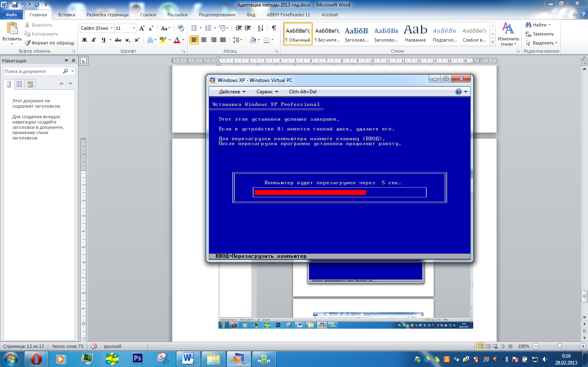Click the Find (Найти) binoculars icon
Image resolution: width=588 pixels, height=367 pixels.
point(528,25)
